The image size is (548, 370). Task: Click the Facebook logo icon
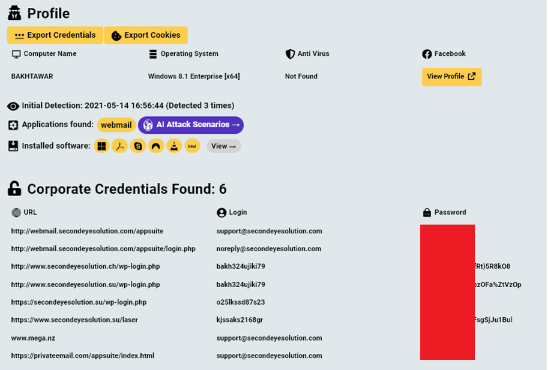coord(427,54)
